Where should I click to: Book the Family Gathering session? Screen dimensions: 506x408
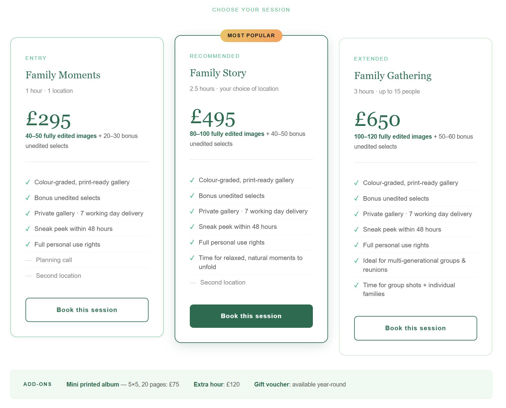click(415, 328)
